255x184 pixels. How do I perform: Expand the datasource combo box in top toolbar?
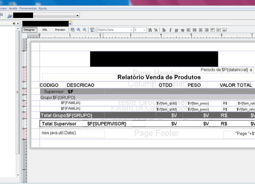click(x=78, y=15)
